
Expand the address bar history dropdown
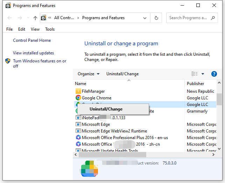tap(145, 18)
